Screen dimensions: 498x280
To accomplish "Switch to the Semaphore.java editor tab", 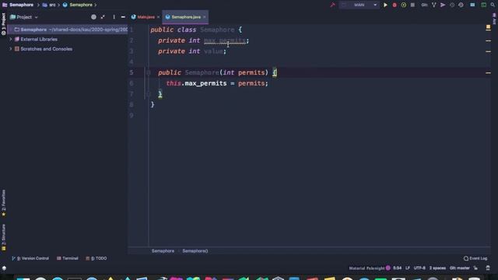I will [186, 17].
